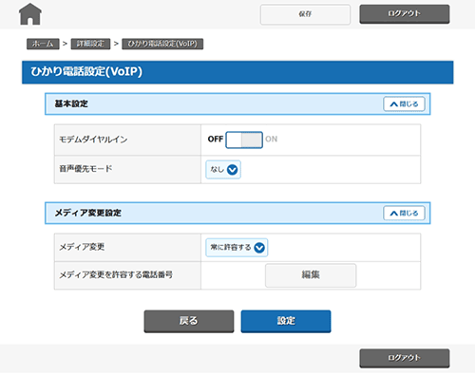Click the top ログアウト button
Screen dimensions: 475x375
click(x=405, y=13)
